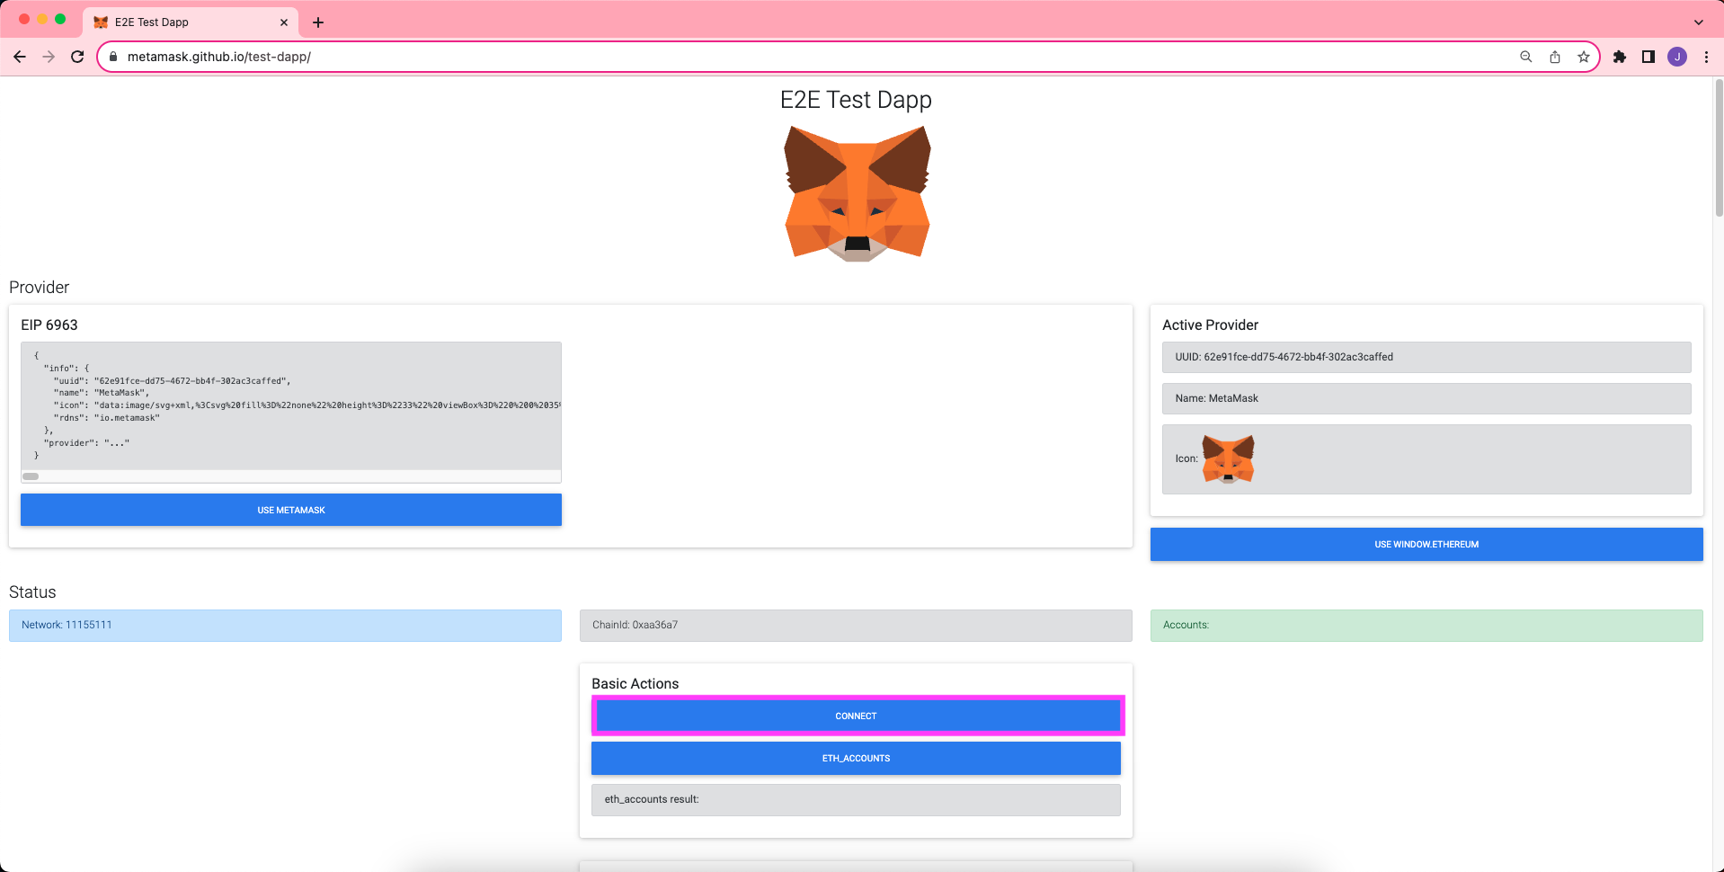Screen dimensions: 1724x872
Task: Reload the test dapp page
Action: (77, 57)
